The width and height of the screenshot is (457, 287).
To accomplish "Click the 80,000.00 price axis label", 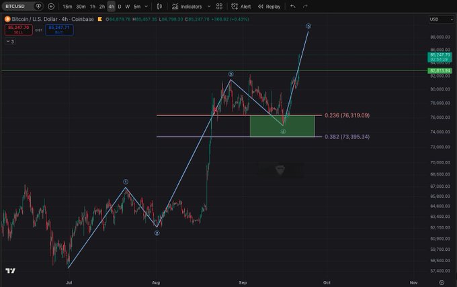I will coord(440,89).
